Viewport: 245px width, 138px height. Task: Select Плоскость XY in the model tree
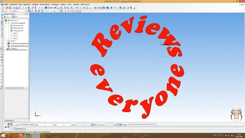[18, 26]
